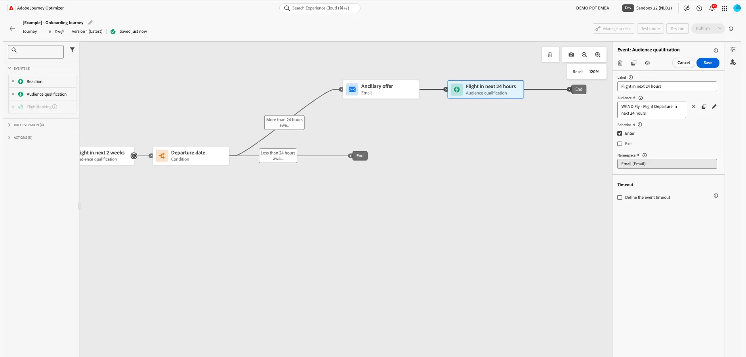Go back using the left arrow
Screen dimensions: 746x357
pyautogui.click(x=12, y=28)
